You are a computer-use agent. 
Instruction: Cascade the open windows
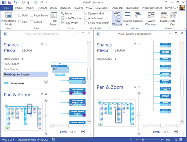[138, 17]
